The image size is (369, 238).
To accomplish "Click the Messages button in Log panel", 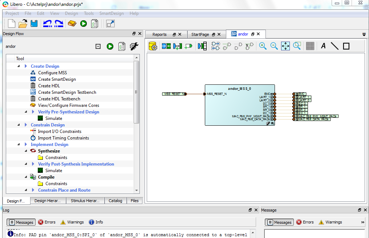I will point(21,222).
